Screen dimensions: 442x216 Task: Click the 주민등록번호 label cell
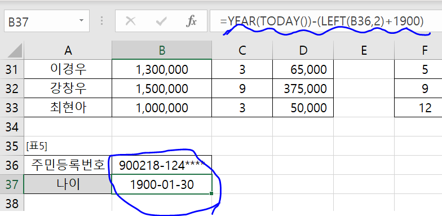point(68,165)
